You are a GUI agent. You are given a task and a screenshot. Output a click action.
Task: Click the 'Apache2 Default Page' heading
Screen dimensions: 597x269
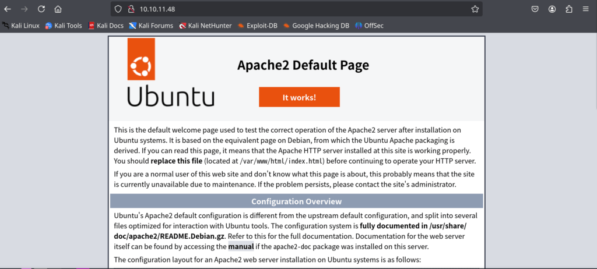tap(303, 65)
